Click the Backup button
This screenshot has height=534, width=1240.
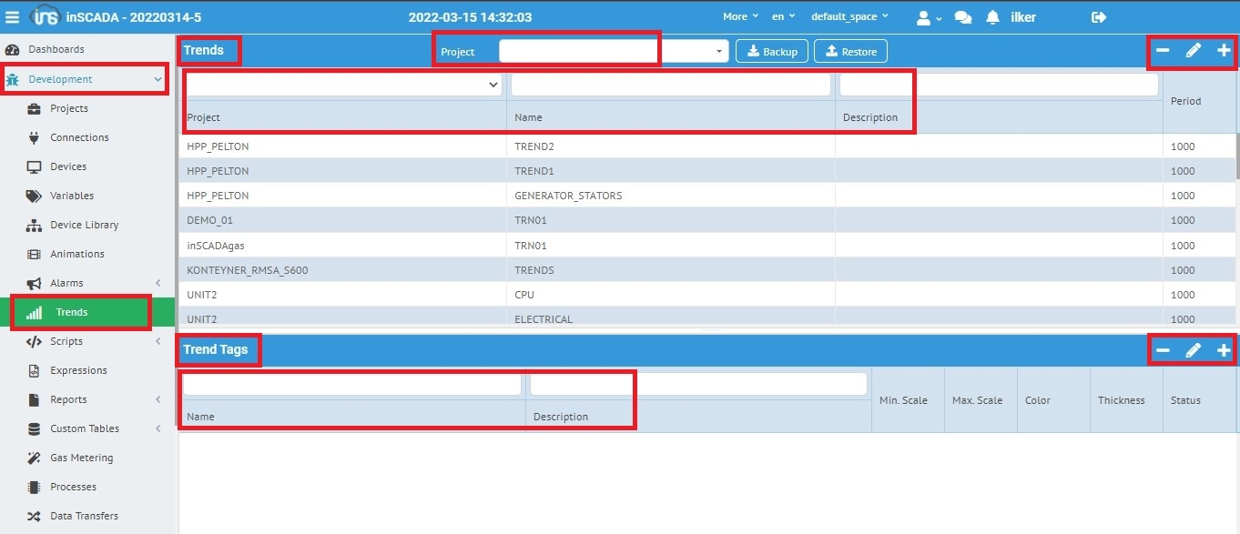tap(771, 52)
